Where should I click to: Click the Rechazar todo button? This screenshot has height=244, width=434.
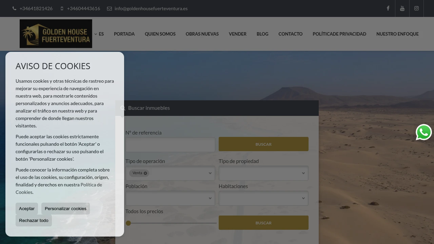[34, 221]
